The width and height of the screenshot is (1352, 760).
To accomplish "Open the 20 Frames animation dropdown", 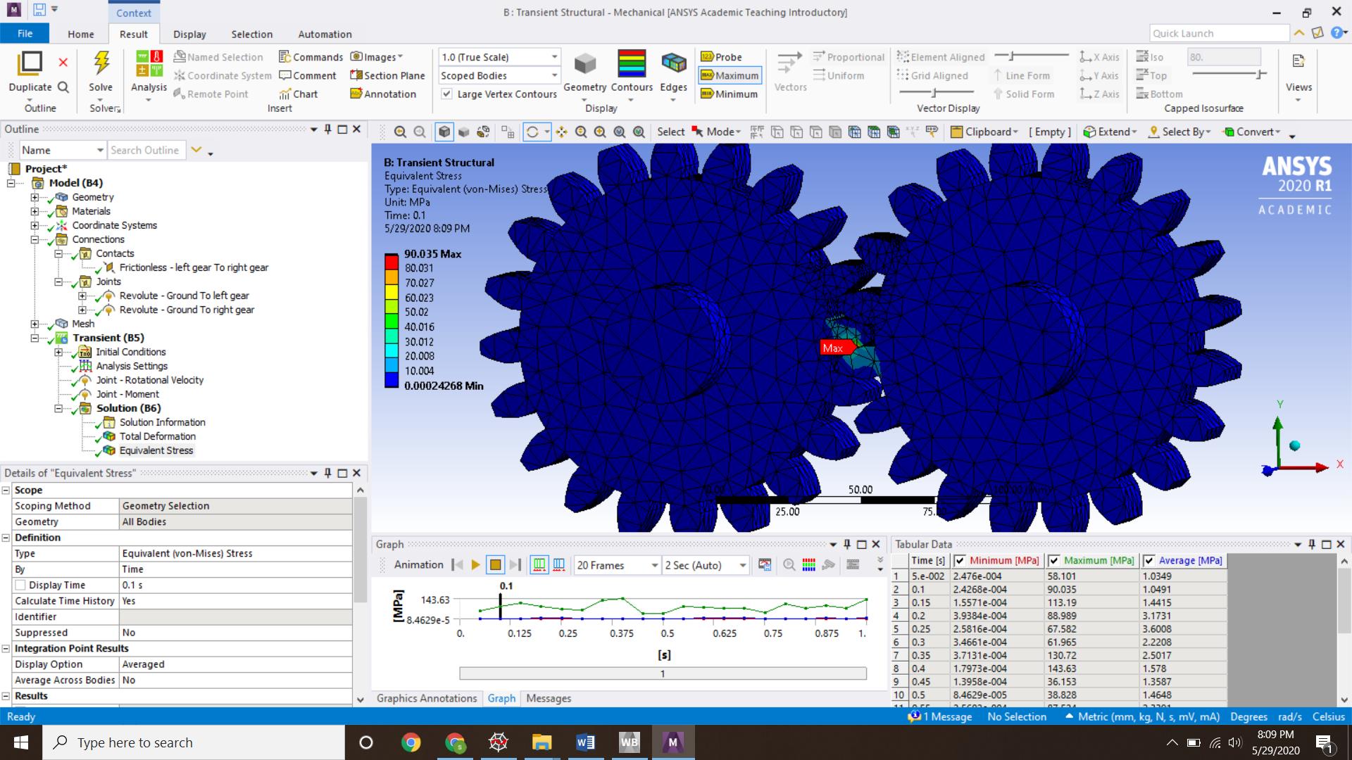I will pos(655,565).
